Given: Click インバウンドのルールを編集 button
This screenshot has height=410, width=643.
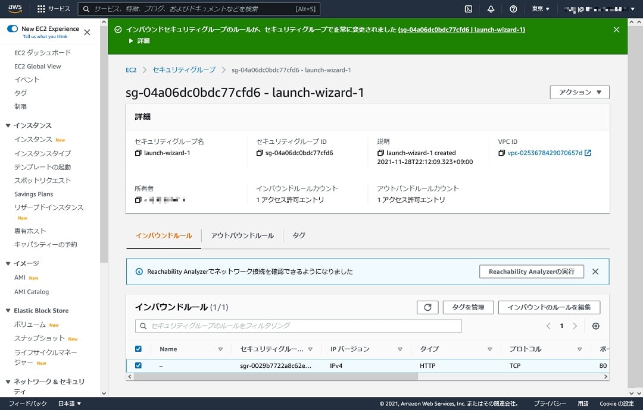Looking at the screenshot, I should [x=549, y=307].
